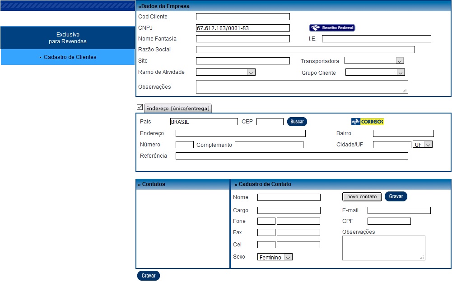Click the Buscar button next to CEP
This screenshot has width=452, height=282.
click(297, 122)
